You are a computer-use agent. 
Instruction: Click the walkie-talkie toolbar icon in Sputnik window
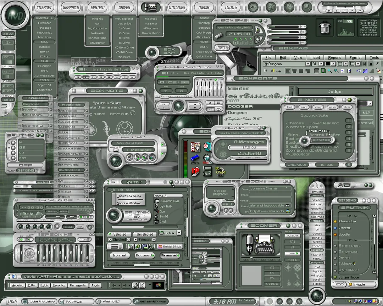[x=131, y=246]
